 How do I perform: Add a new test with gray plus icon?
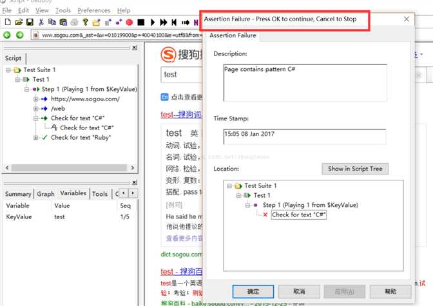108,23
